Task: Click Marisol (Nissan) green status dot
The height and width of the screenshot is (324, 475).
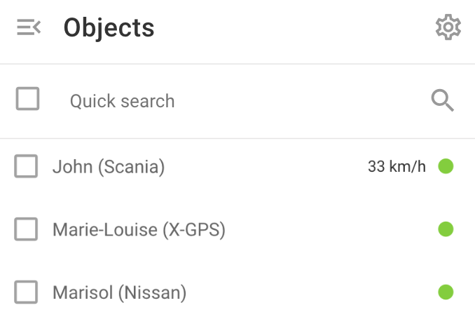Action: coord(446,292)
